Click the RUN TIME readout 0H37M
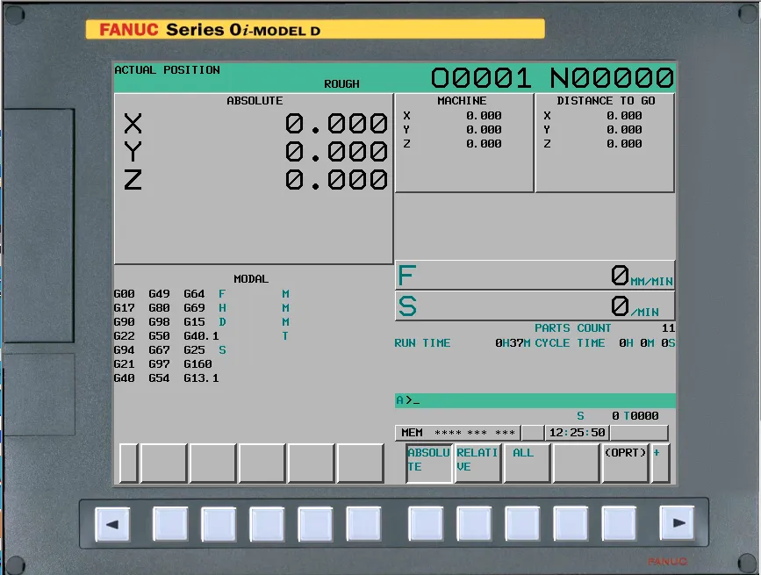 tap(513, 343)
